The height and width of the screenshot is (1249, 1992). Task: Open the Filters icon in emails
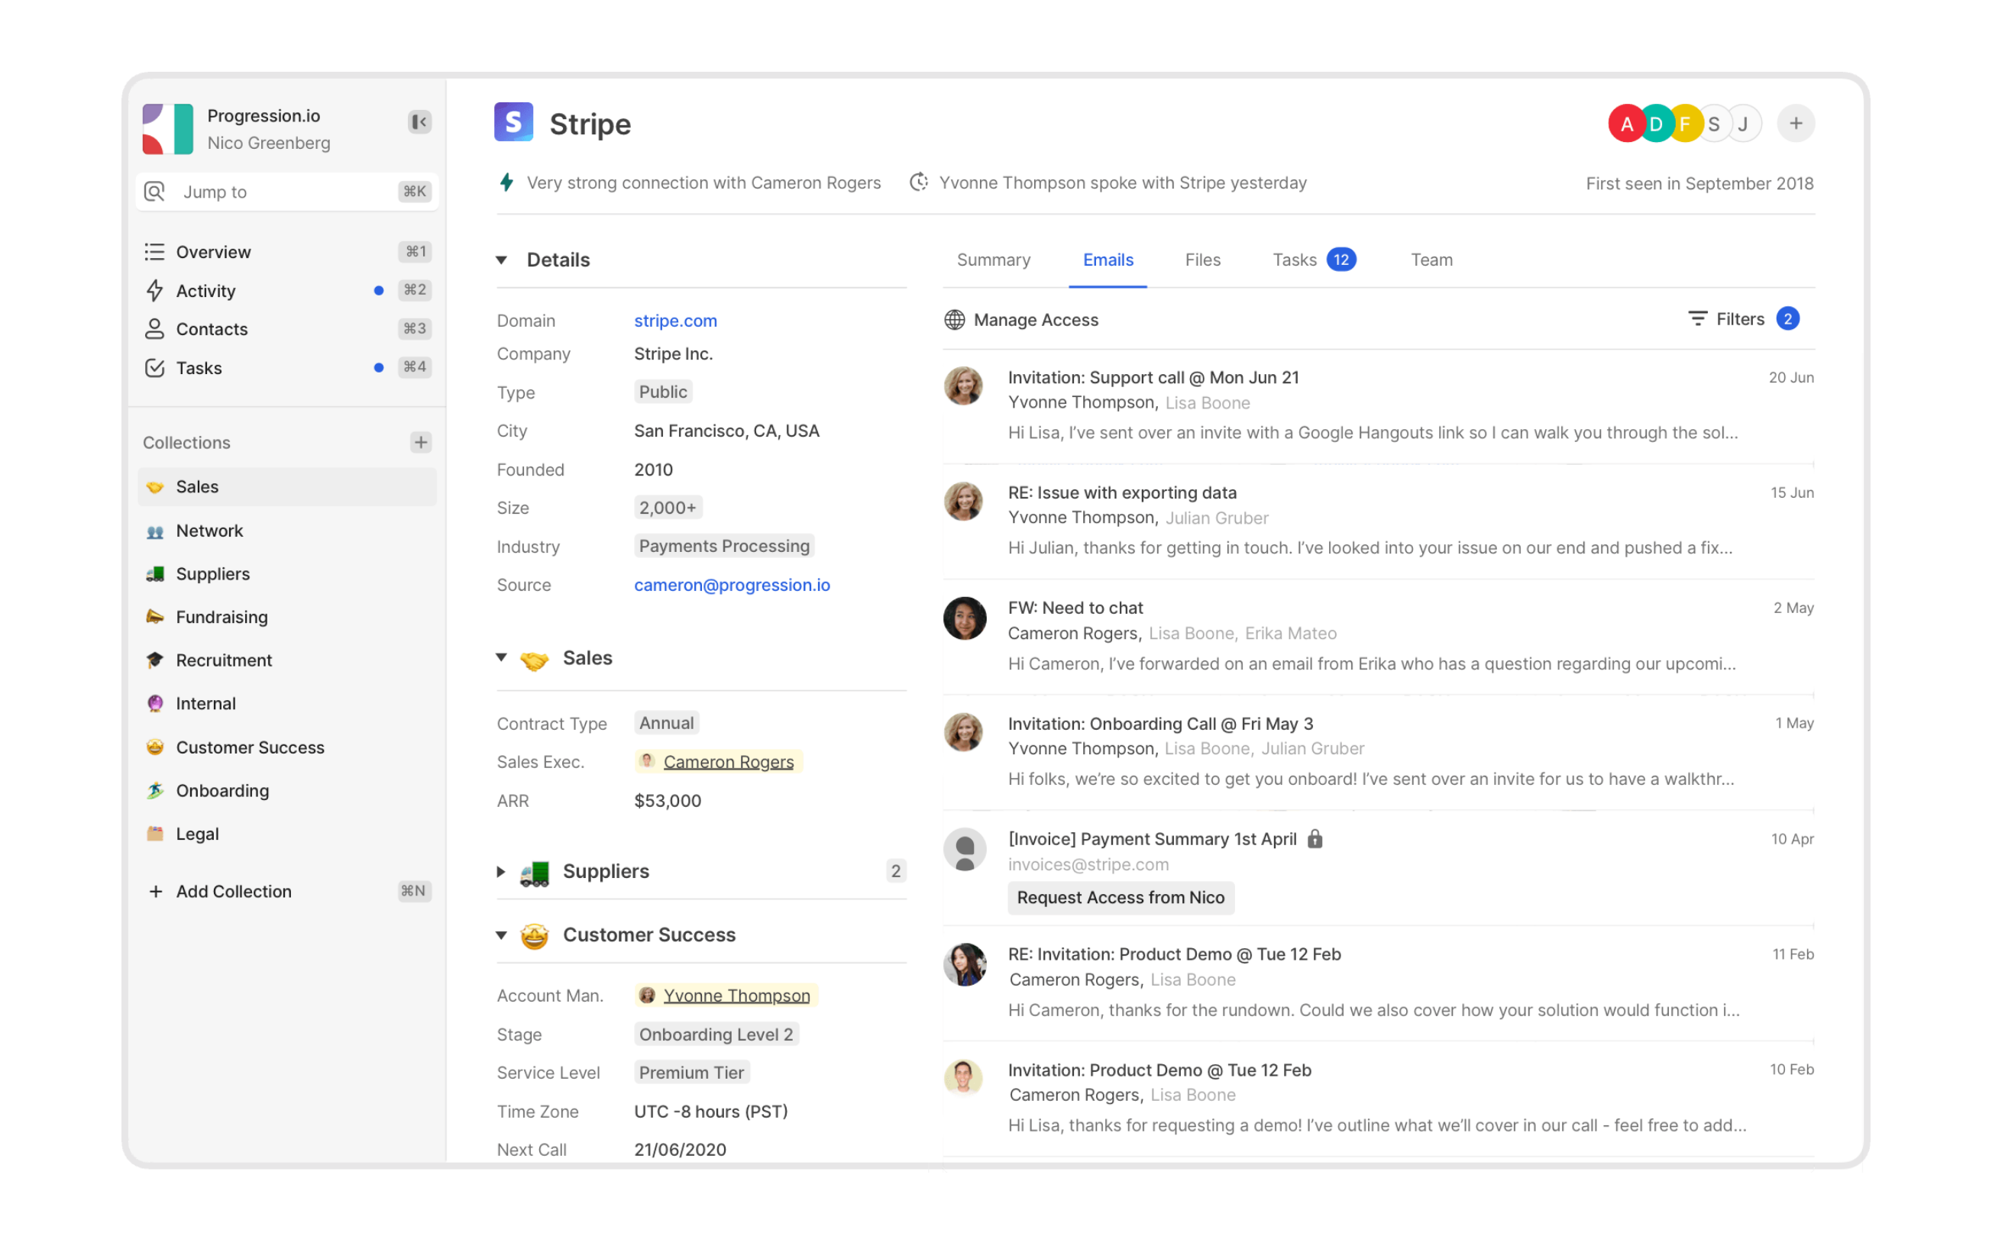(x=1697, y=319)
